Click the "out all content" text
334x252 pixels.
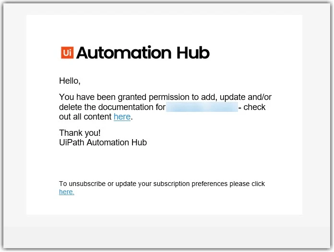click(x=85, y=117)
